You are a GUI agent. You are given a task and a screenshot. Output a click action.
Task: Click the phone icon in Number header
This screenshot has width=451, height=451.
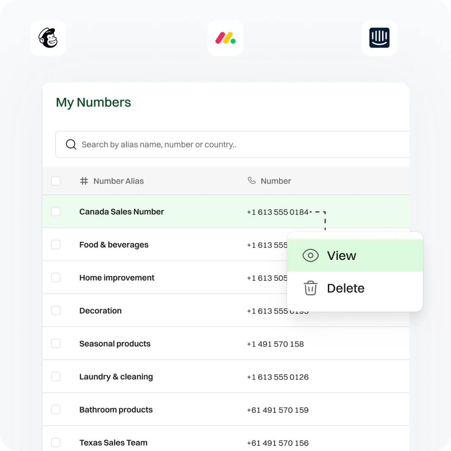point(252,181)
